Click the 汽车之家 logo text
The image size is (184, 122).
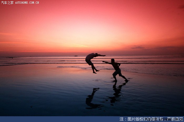[x=7, y=3]
